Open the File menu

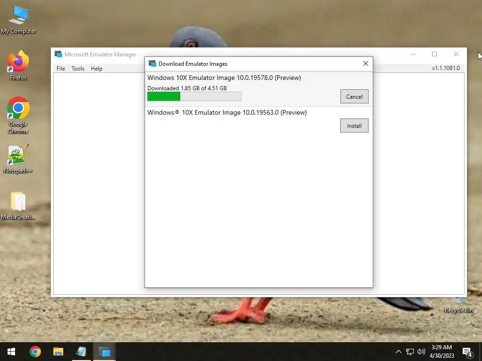(x=61, y=69)
